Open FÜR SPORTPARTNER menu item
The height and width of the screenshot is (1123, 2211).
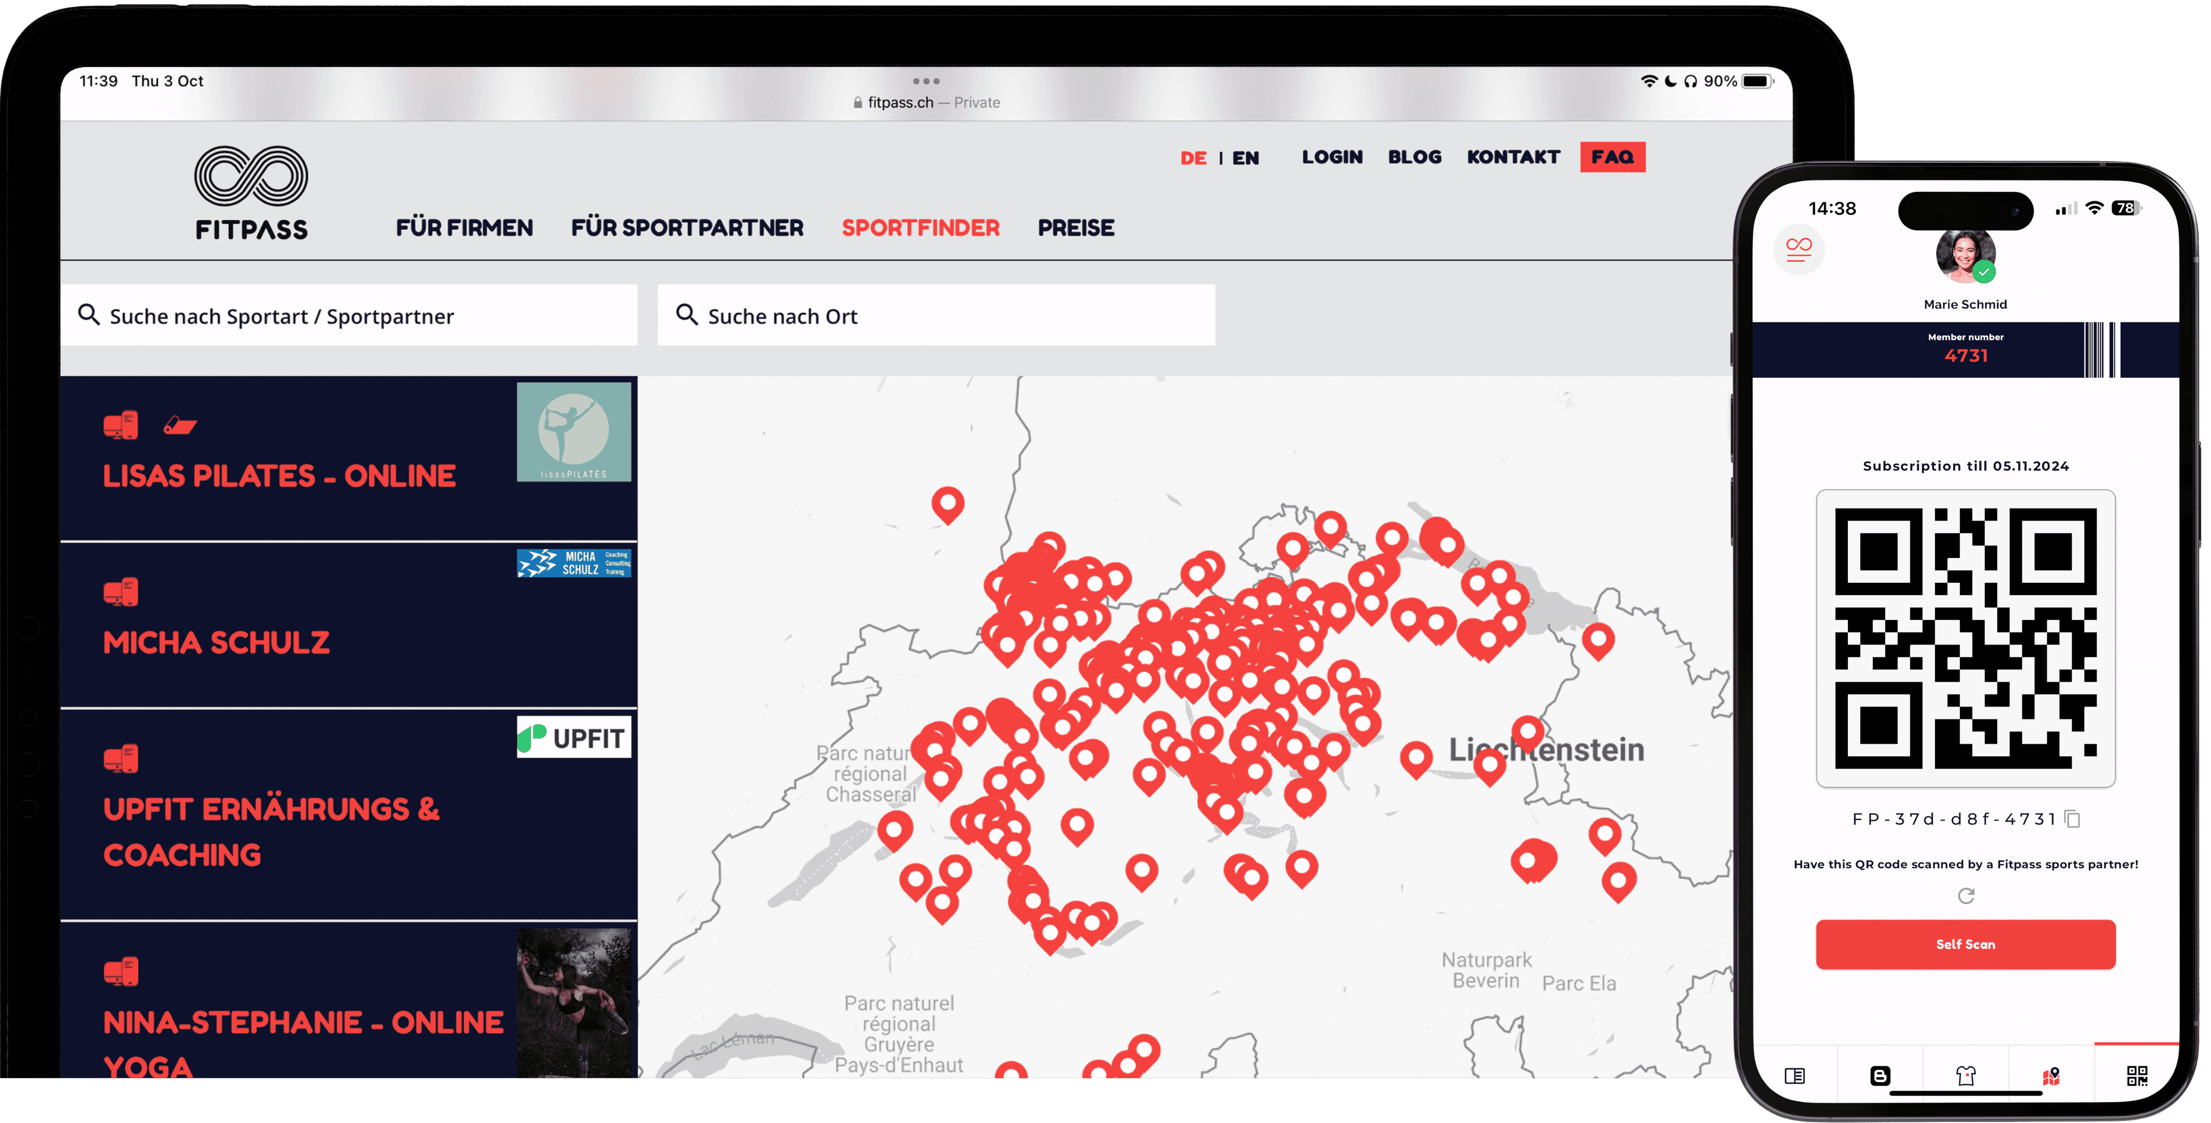coord(687,228)
